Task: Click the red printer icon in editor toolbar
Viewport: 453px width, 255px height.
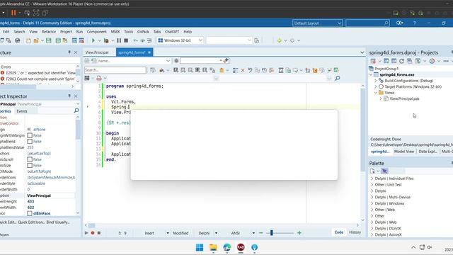Action: click(x=99, y=78)
